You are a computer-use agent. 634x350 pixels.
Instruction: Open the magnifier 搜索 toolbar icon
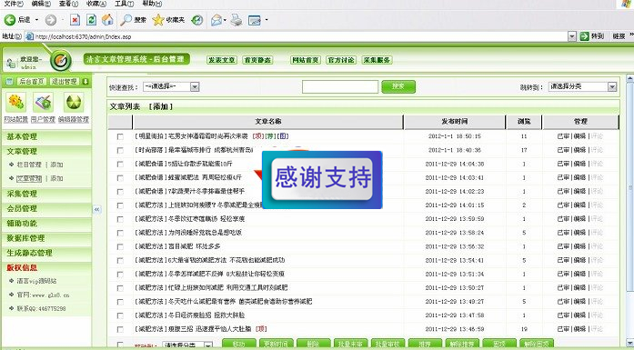(x=126, y=19)
